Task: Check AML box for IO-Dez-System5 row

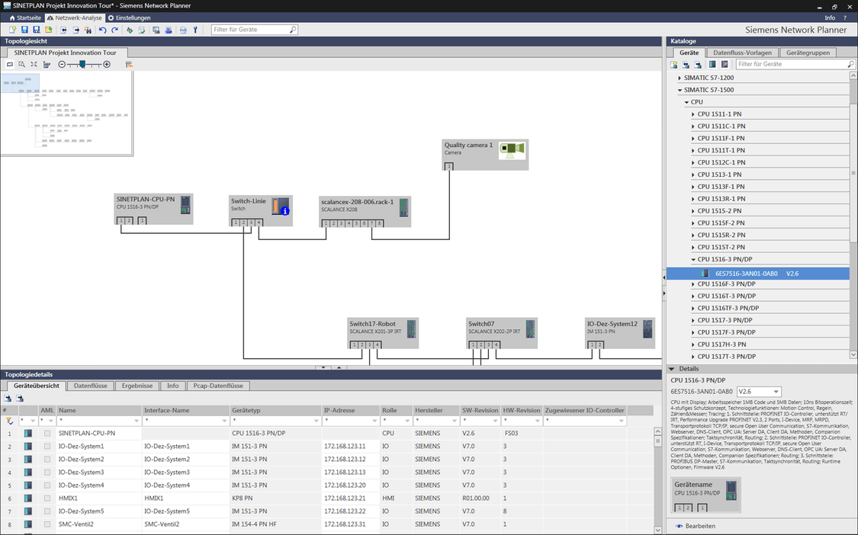Action: point(47,511)
